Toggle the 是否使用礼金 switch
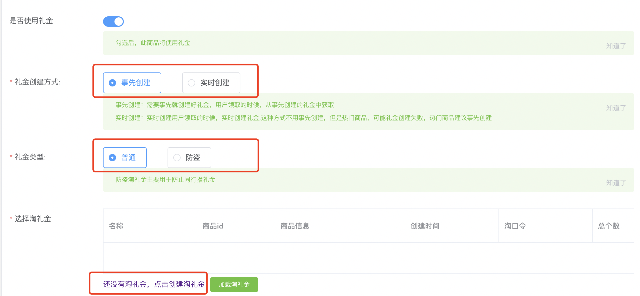Image resolution: width=640 pixels, height=296 pixels. pos(113,22)
